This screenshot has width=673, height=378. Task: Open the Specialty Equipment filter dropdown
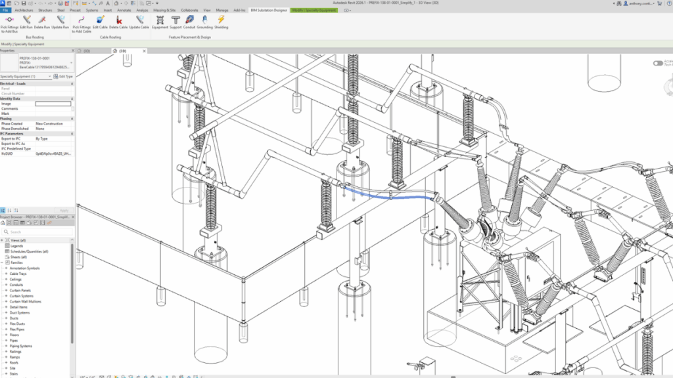click(x=28, y=77)
